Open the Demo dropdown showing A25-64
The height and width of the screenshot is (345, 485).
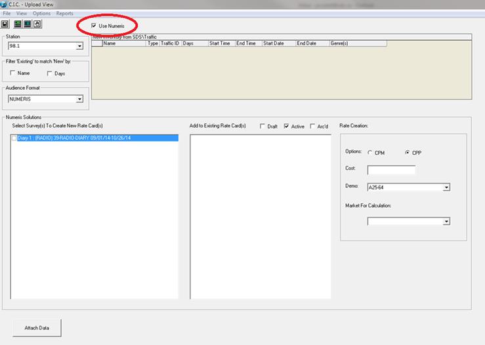point(446,188)
